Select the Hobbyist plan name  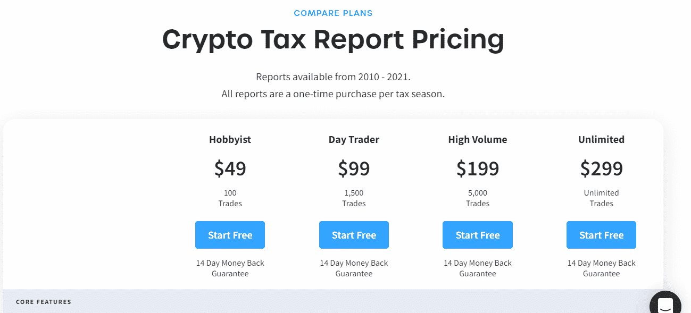pos(230,140)
